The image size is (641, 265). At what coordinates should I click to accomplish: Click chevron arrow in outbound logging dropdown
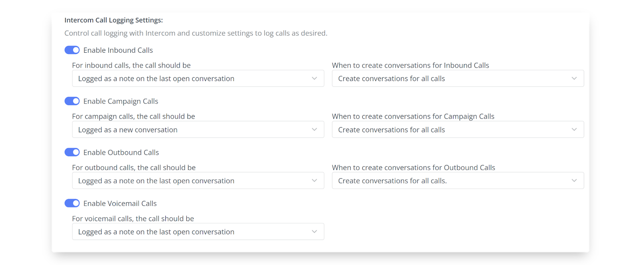[314, 181]
